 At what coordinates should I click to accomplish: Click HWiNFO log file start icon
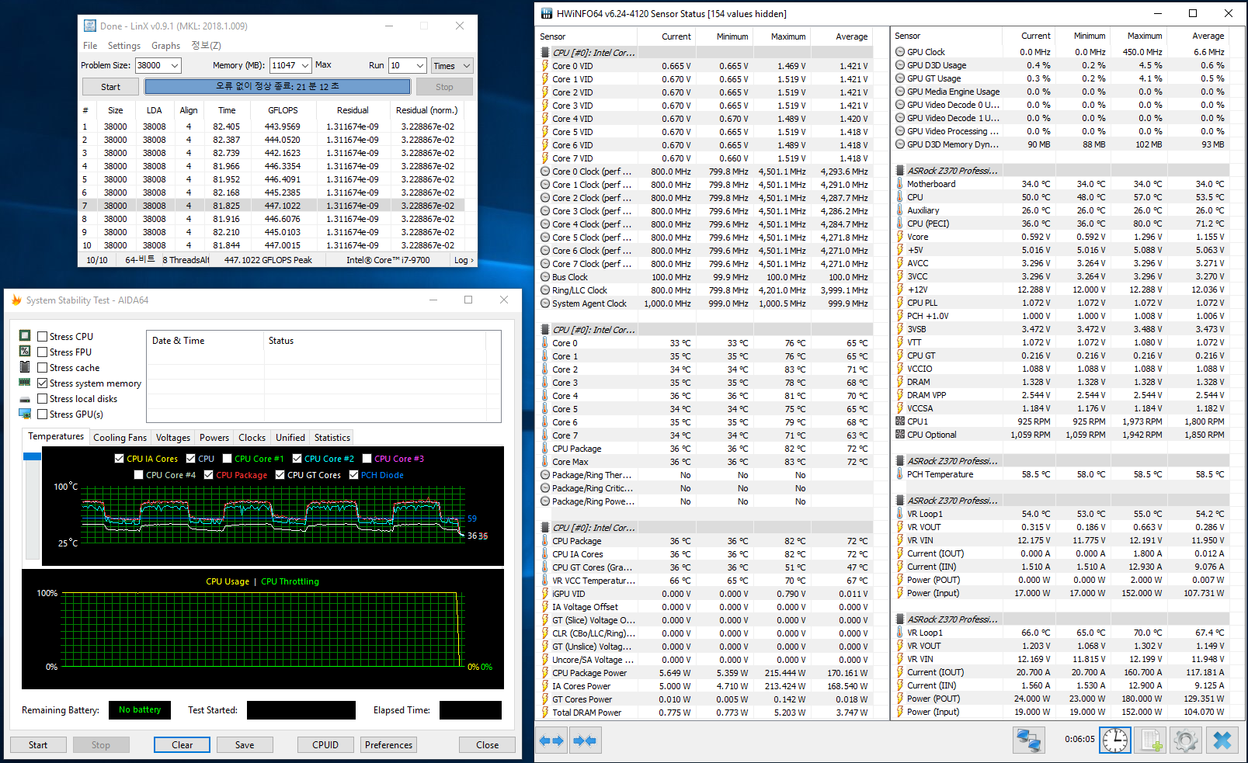1150,740
